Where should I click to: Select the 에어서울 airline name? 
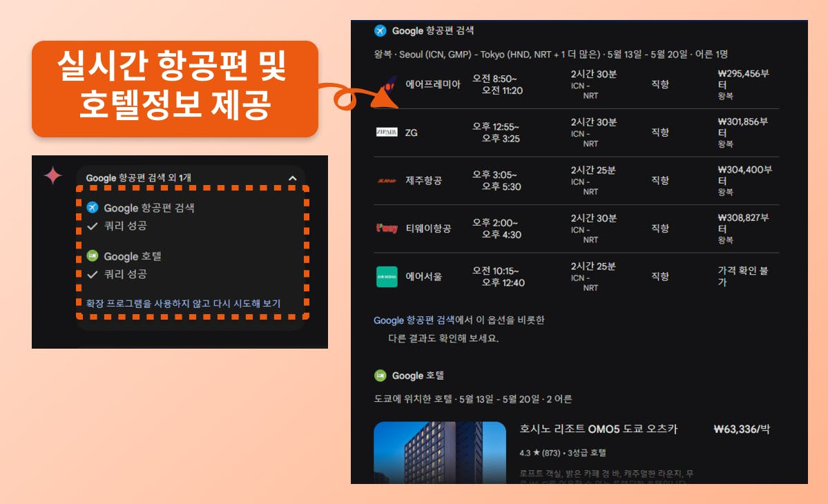tap(423, 277)
